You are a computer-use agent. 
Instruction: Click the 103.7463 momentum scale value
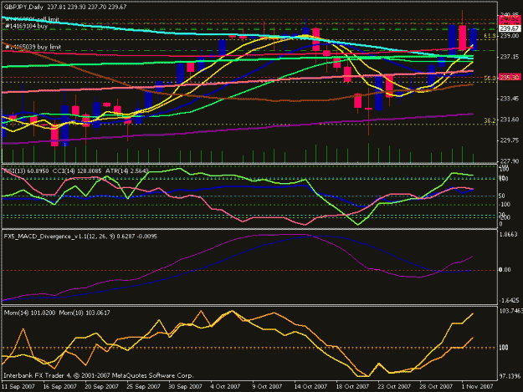point(511,311)
